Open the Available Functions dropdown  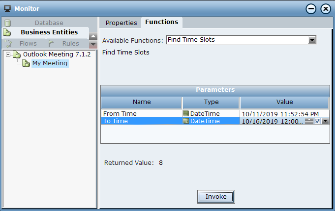click(312, 40)
